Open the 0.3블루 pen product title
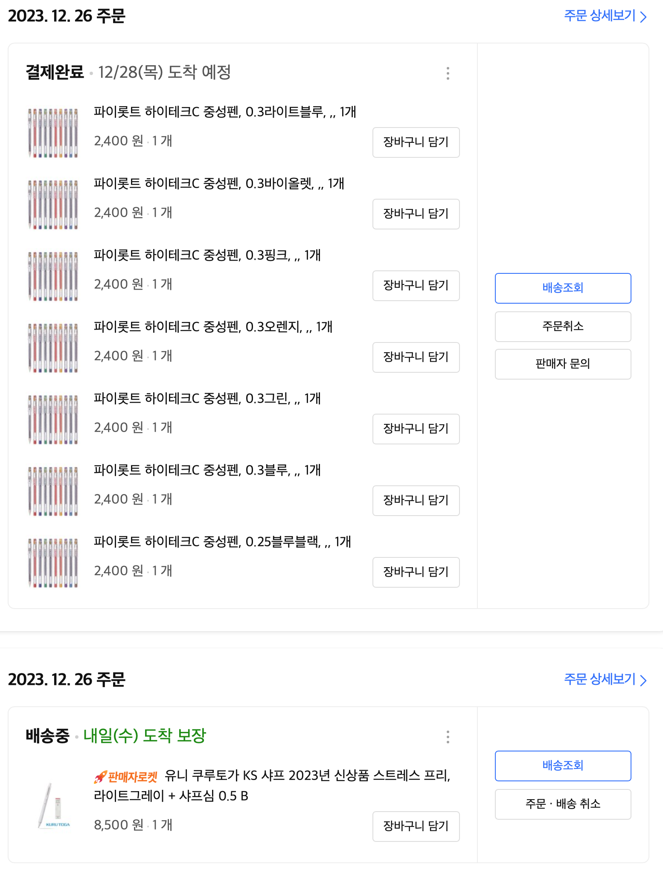Image resolution: width=663 pixels, height=876 pixels. [x=207, y=470]
